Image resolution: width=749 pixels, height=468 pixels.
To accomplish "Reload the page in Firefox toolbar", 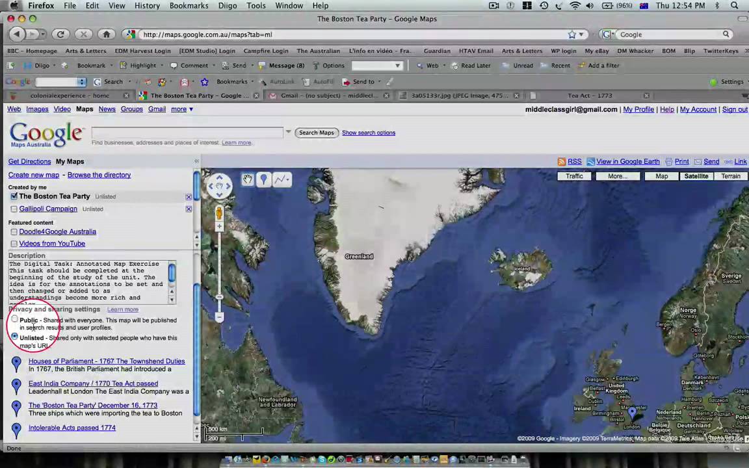I will (60, 34).
